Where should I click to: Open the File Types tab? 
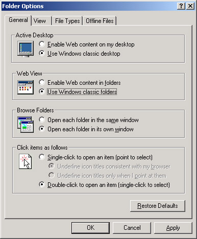(67, 21)
